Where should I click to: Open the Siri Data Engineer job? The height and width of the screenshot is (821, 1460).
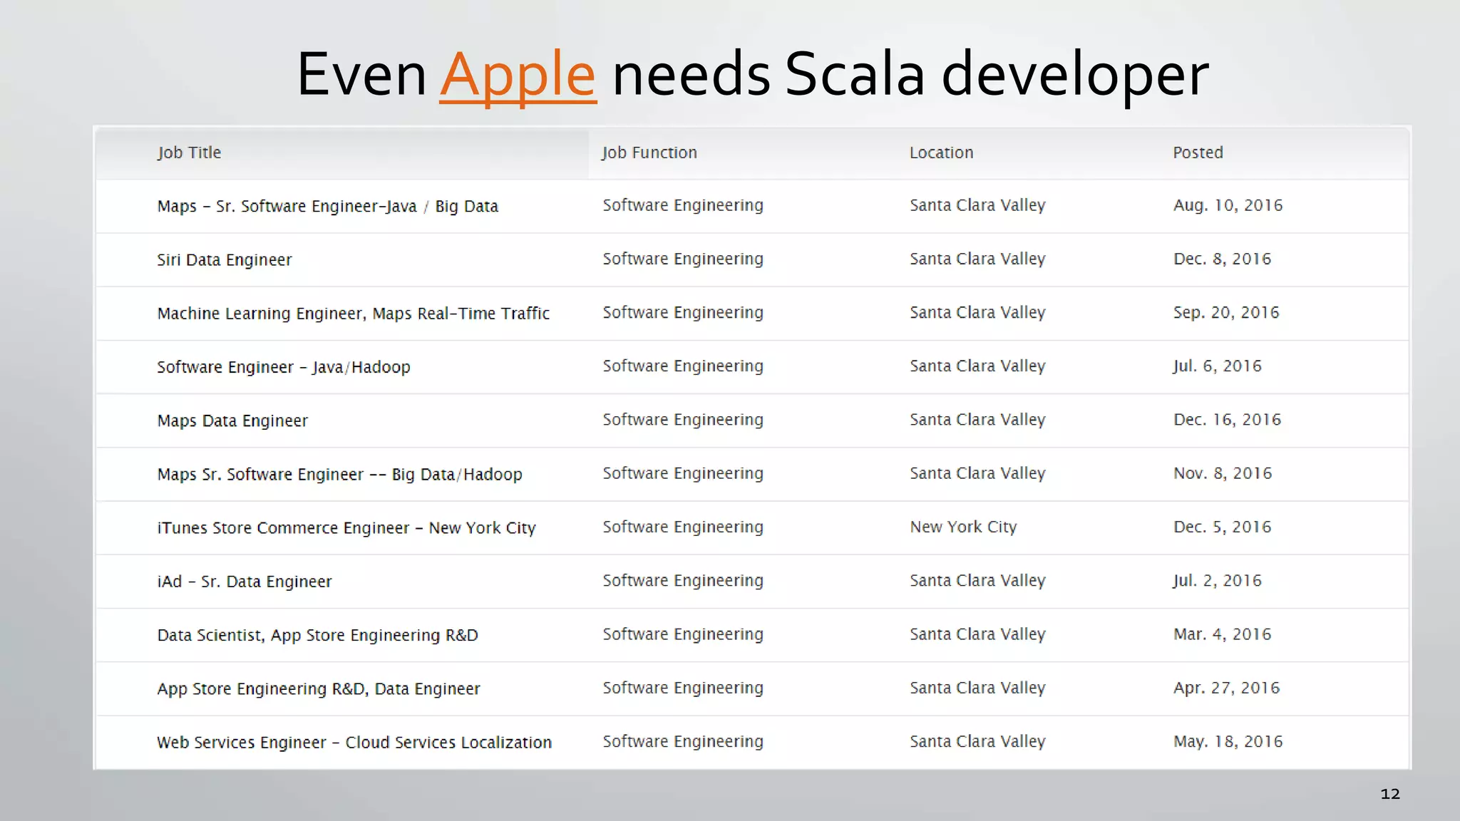tap(225, 259)
